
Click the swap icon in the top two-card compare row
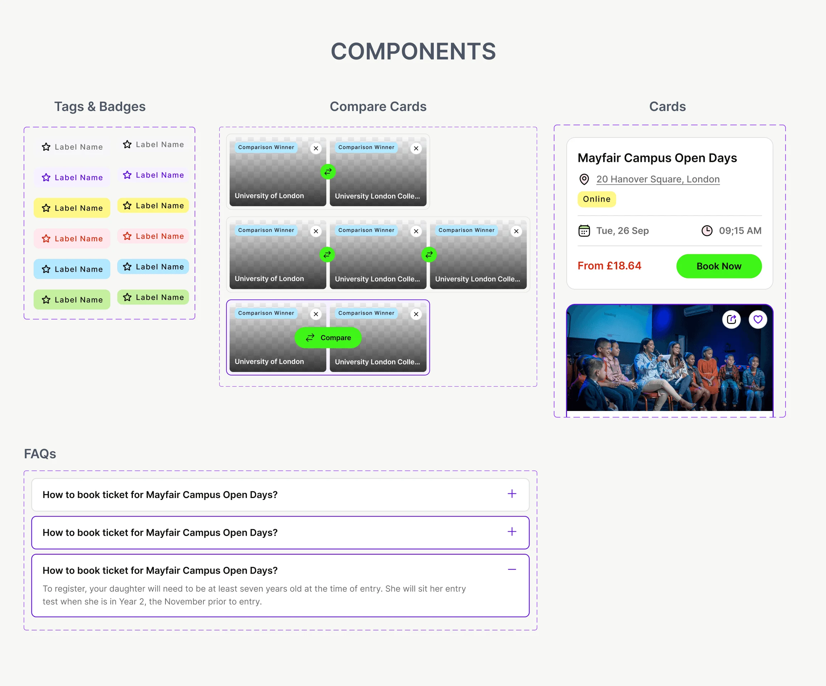pos(328,172)
